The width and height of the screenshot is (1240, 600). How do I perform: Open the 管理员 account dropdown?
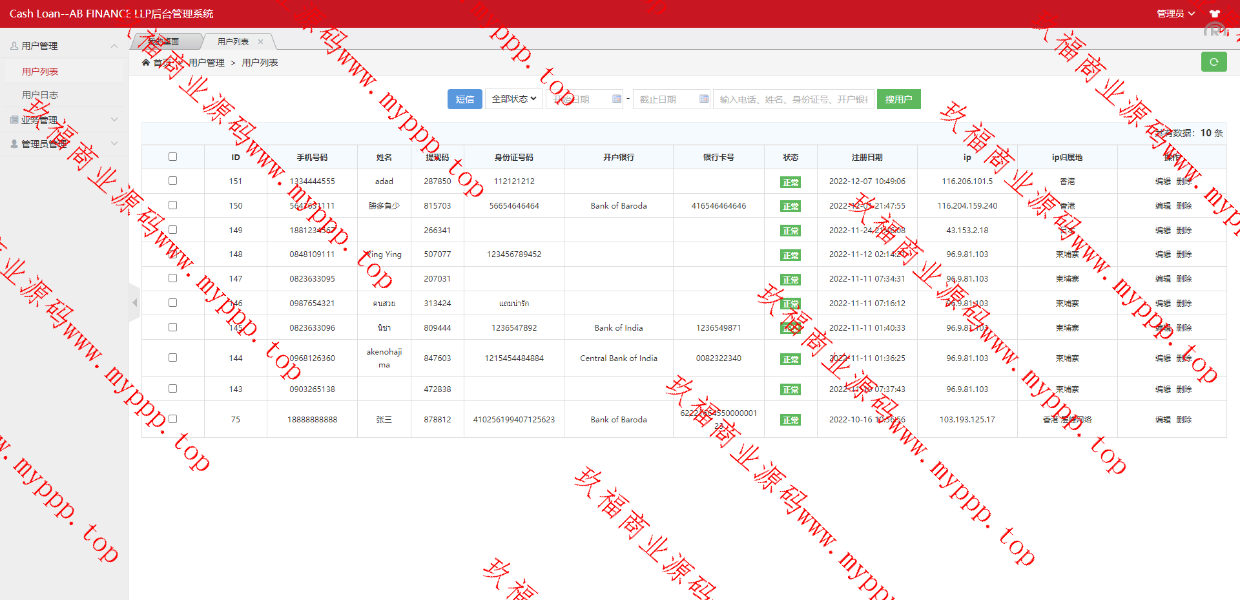pyautogui.click(x=1175, y=14)
